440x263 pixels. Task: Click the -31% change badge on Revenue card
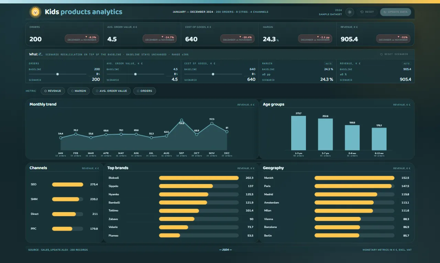[393, 39]
